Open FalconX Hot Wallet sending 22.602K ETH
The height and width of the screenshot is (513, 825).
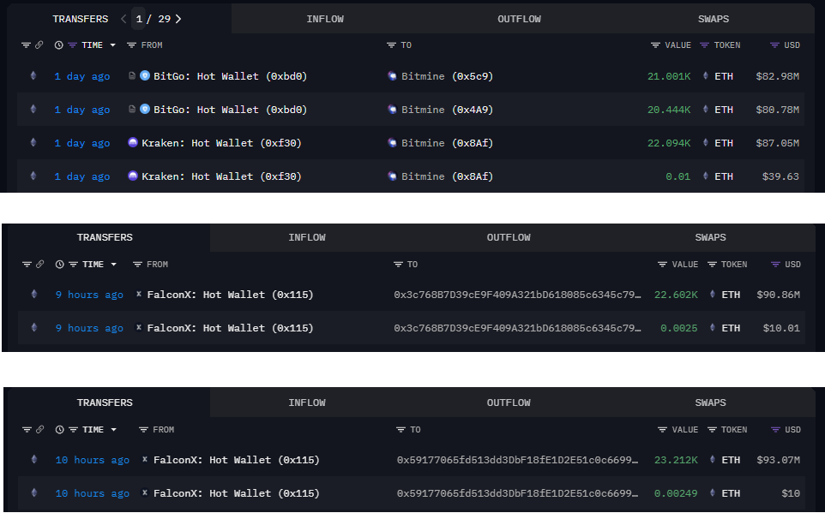230,295
